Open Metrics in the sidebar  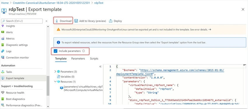tap(10, 38)
